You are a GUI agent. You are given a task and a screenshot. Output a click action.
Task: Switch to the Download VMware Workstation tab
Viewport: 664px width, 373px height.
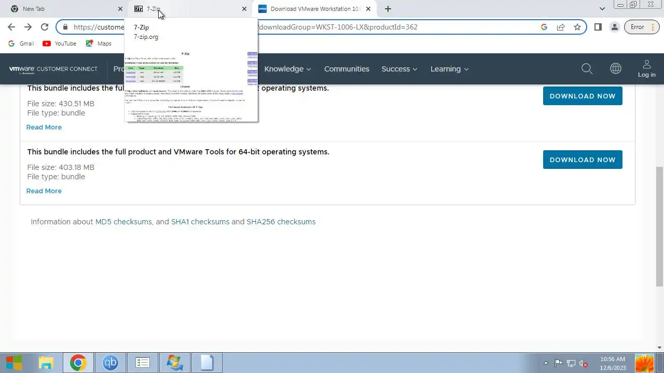point(314,9)
